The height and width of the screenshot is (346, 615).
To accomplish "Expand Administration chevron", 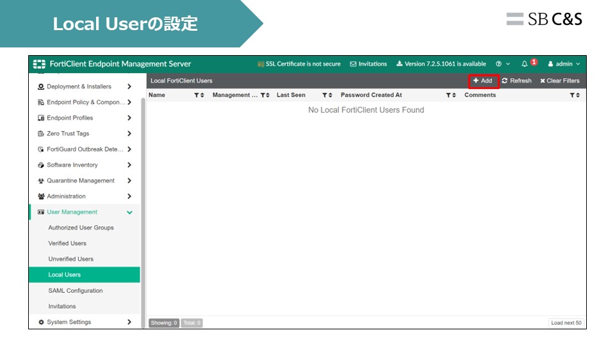I will [129, 197].
